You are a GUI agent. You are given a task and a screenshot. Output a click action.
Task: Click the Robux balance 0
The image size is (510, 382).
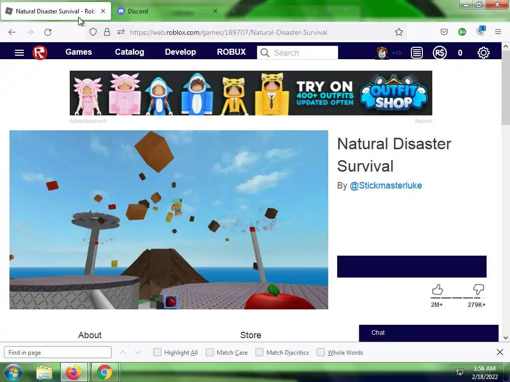[x=460, y=53]
